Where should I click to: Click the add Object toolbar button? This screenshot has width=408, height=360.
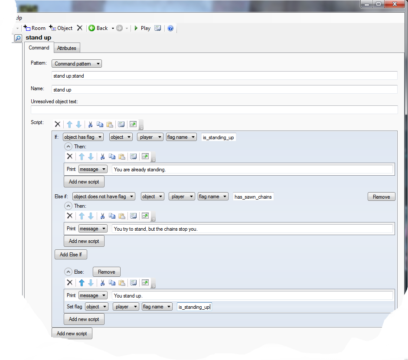click(61, 28)
